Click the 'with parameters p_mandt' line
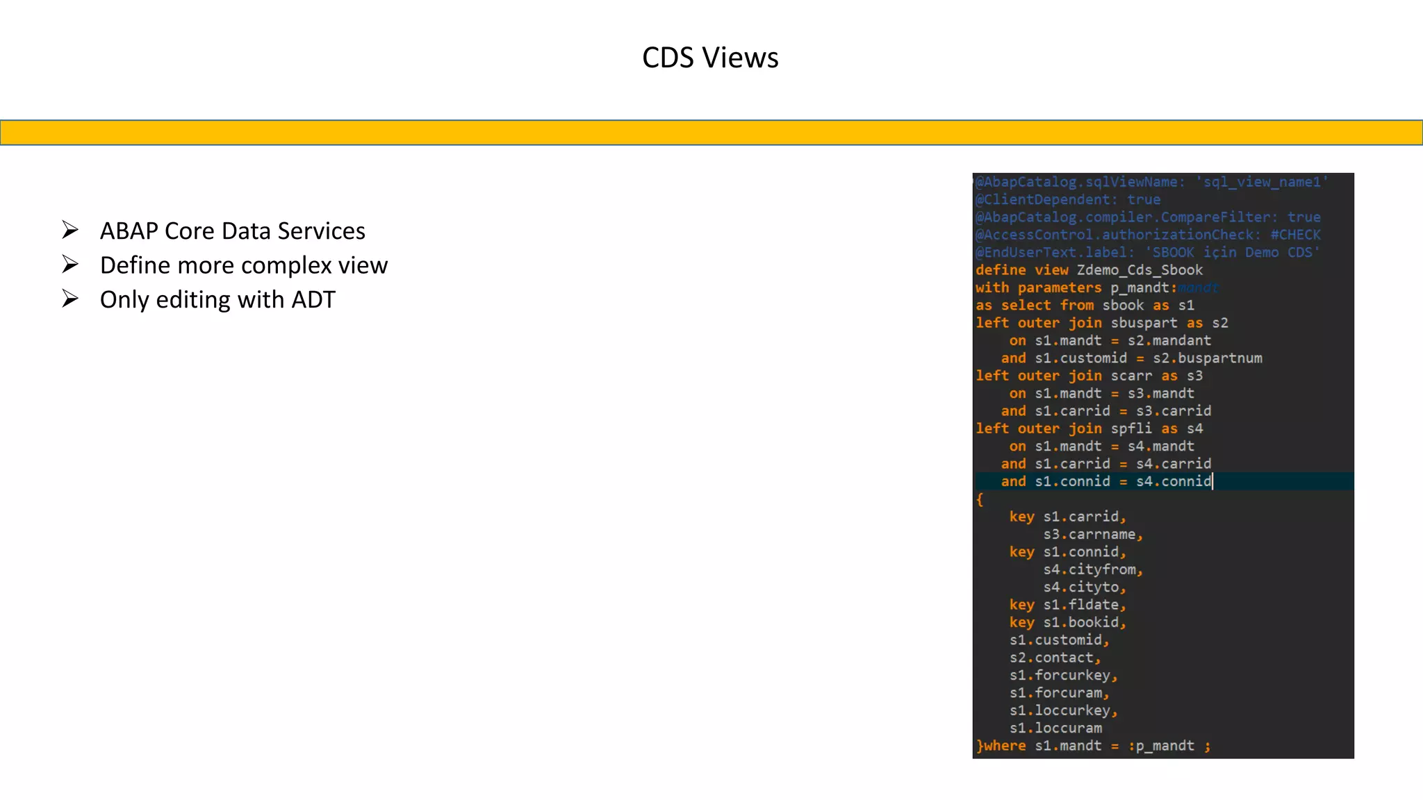Image resolution: width=1423 pixels, height=800 pixels. coord(1096,287)
